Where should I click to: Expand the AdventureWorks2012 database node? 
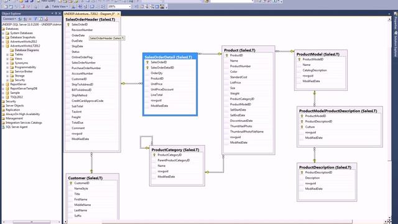(3, 42)
